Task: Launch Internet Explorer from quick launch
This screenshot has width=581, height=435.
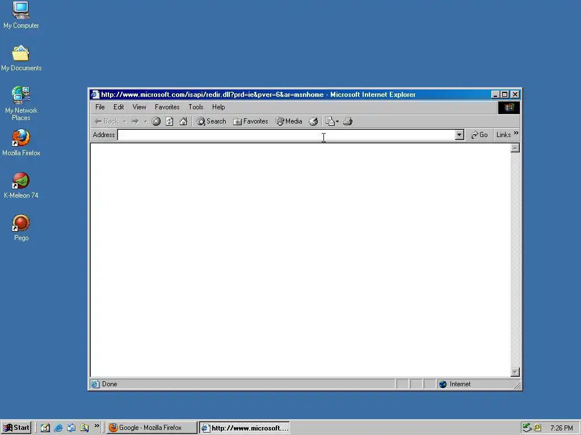Action: tap(58, 428)
